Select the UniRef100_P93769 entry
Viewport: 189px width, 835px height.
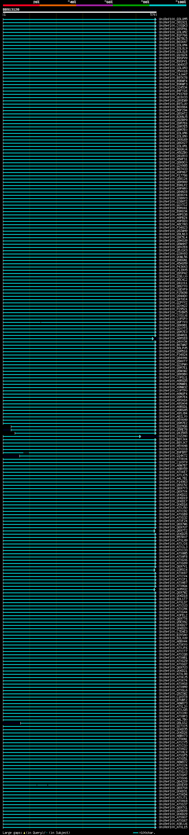point(173,94)
